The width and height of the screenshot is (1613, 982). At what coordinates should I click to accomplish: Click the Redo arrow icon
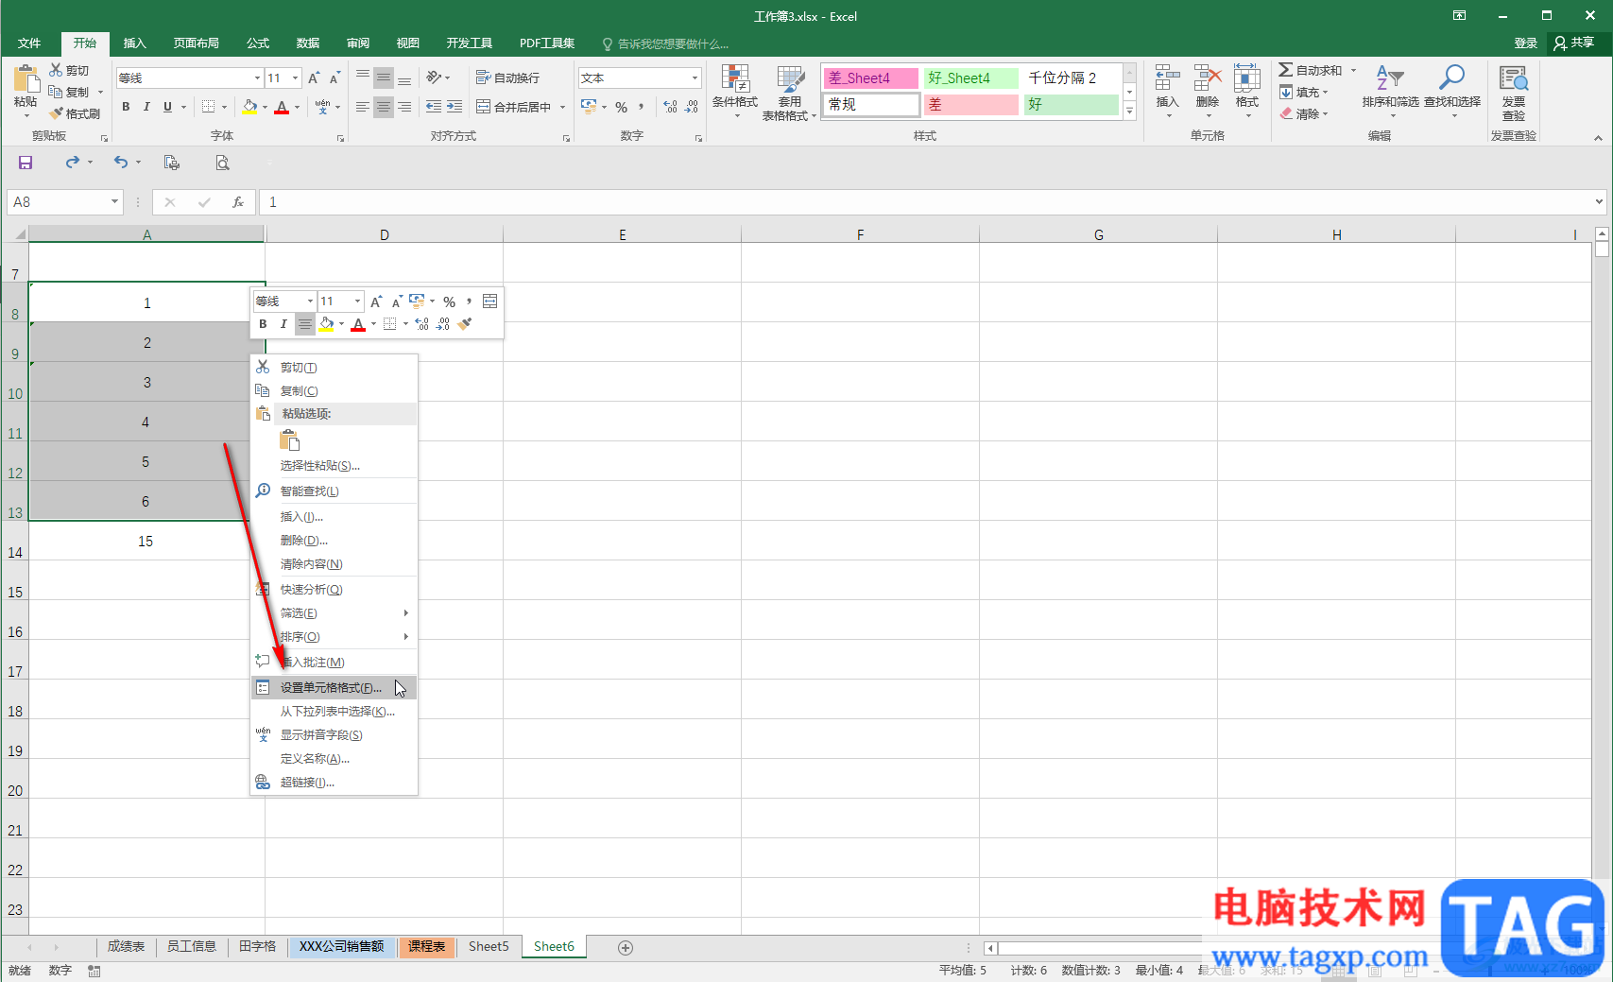tap(73, 163)
